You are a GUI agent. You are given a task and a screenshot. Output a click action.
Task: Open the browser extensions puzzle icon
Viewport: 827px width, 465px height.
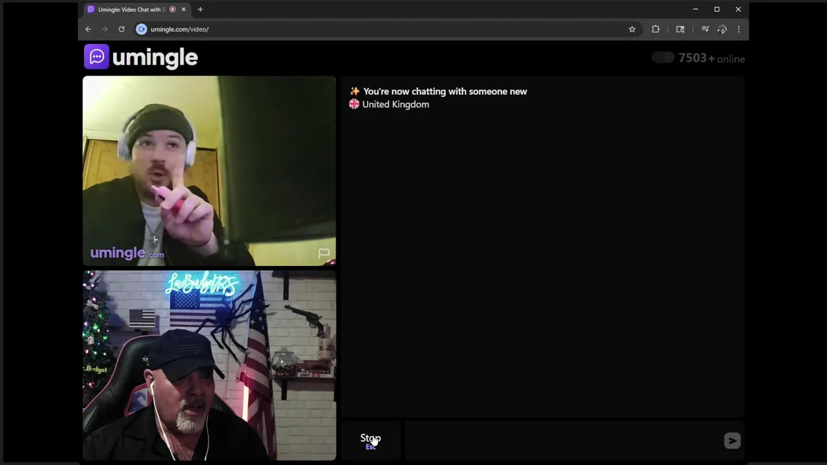[655, 29]
